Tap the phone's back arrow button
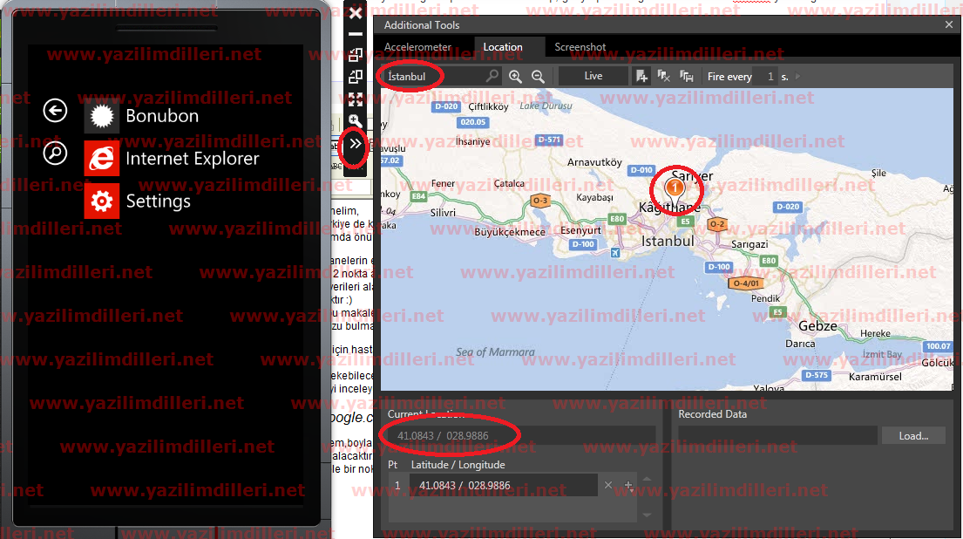963x539 pixels. point(55,111)
